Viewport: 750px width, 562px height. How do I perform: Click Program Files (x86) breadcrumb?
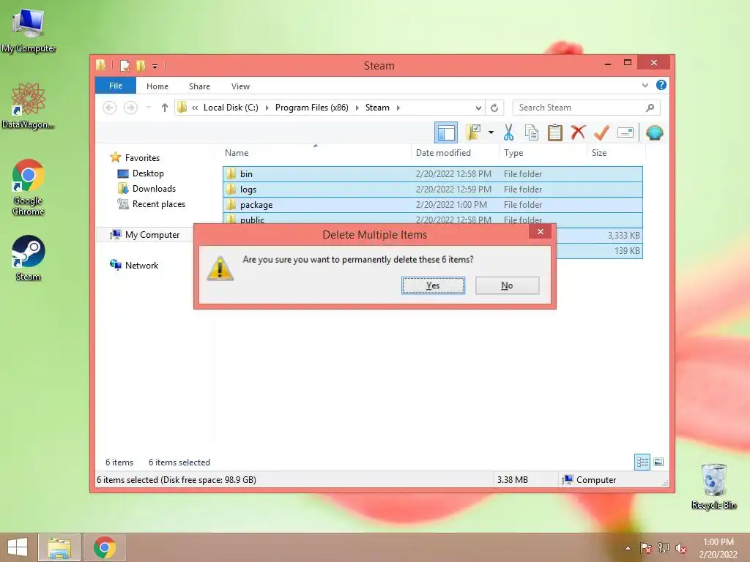pyautogui.click(x=312, y=108)
